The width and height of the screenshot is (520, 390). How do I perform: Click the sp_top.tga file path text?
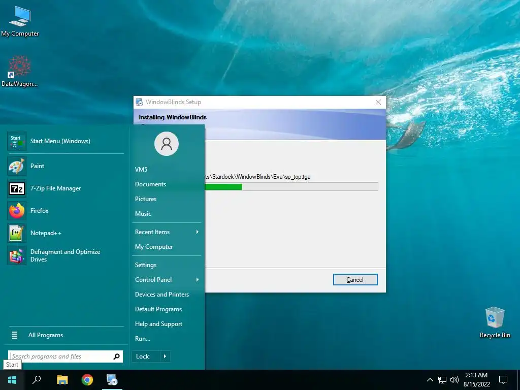[x=257, y=177]
